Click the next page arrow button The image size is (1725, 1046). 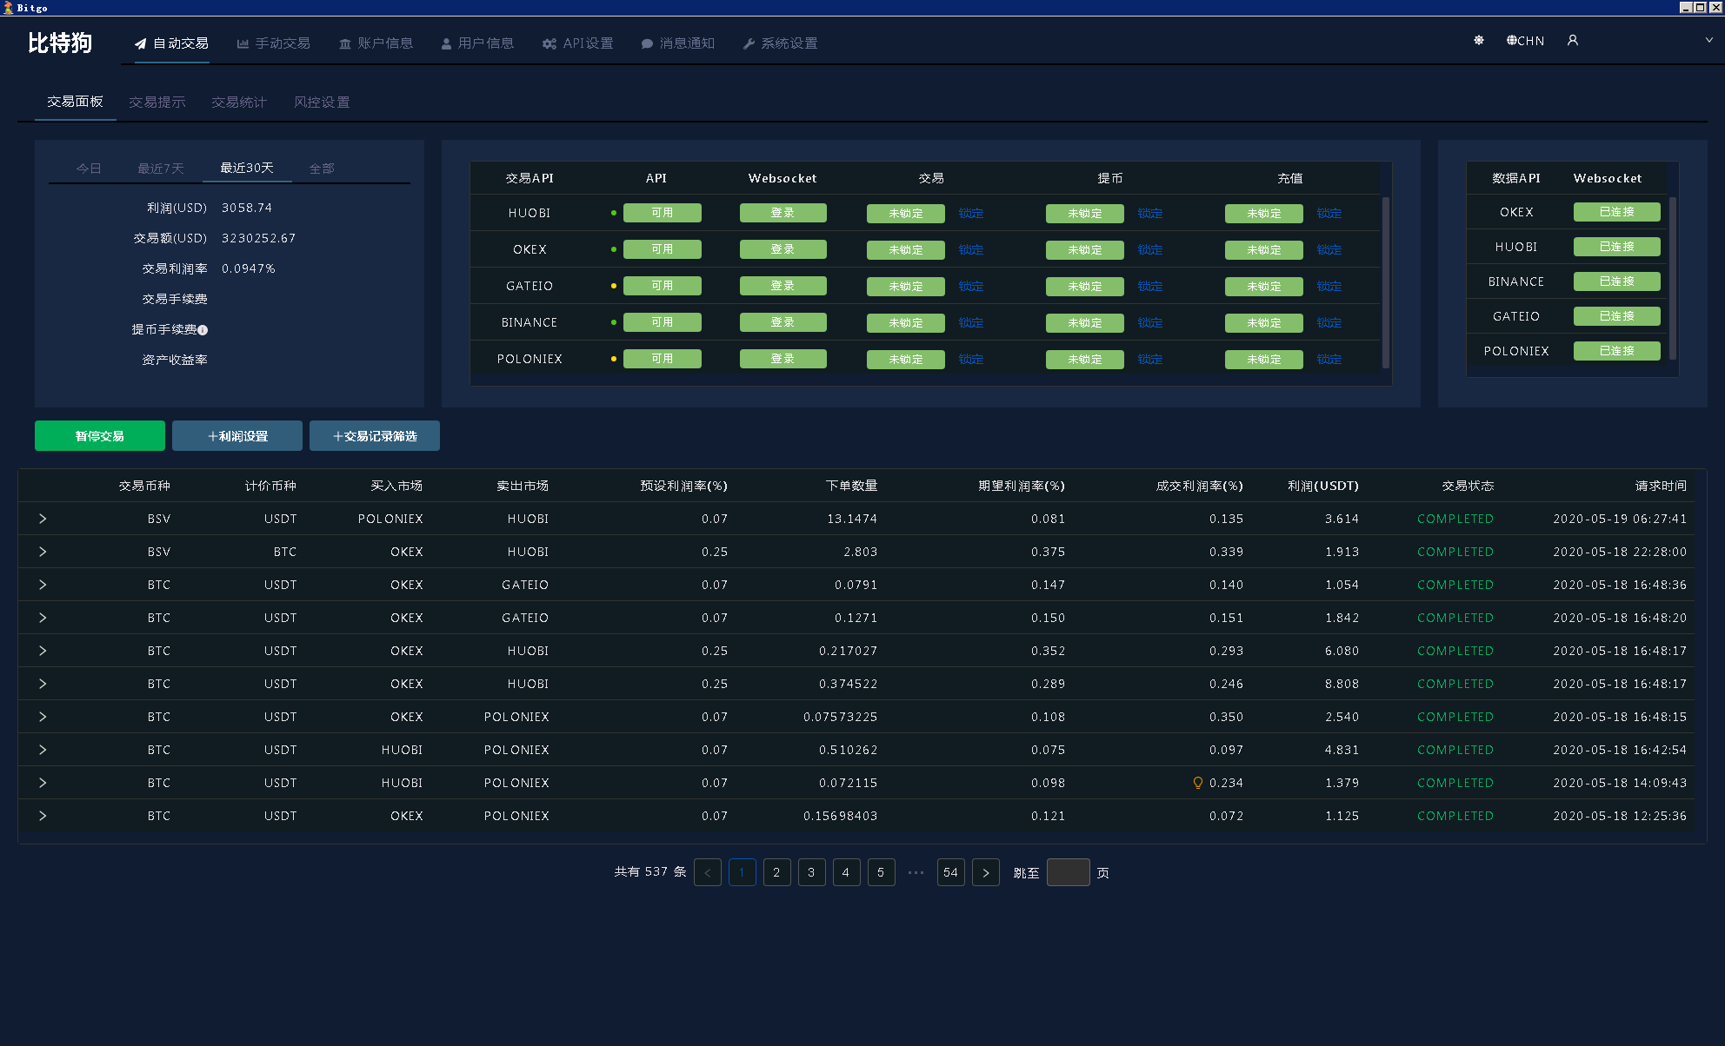(985, 872)
